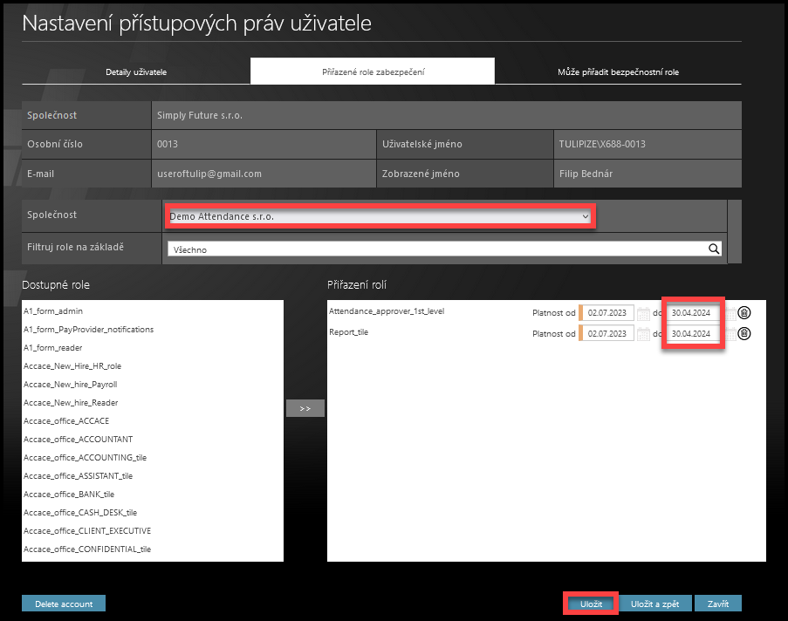The image size is (788, 621).
Task: Select Accace_office_ACCOUNTANT in available roles list
Action: coord(79,440)
